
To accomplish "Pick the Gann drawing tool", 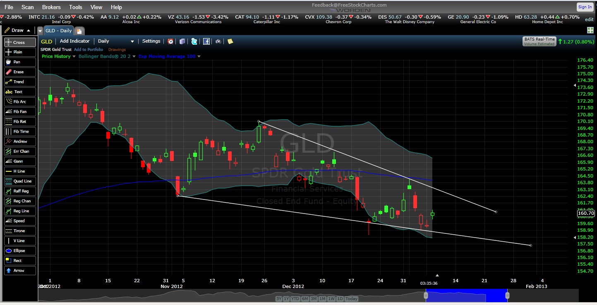I will (20, 161).
